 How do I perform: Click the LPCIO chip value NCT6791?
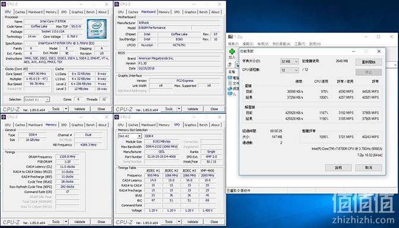(x=179, y=45)
